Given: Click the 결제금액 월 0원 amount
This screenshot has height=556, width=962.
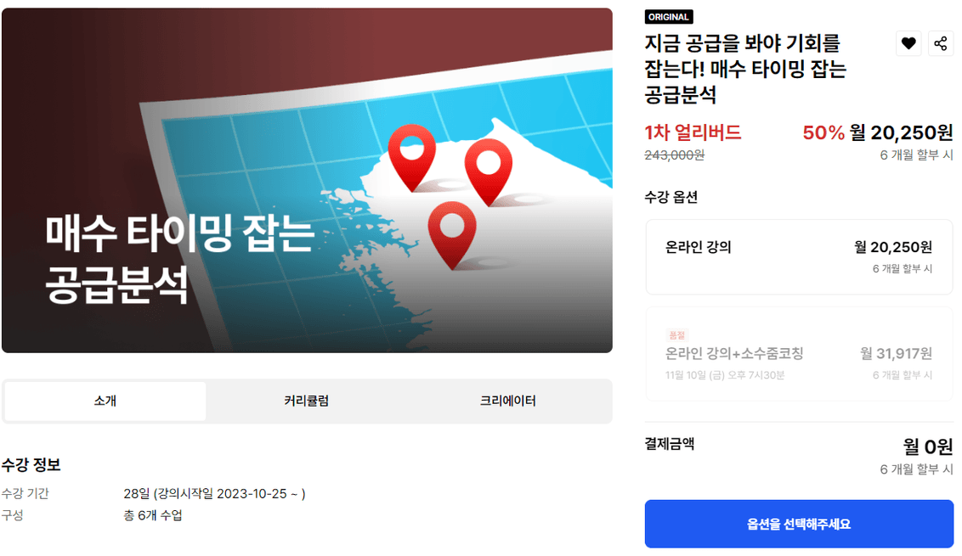Looking at the screenshot, I should pos(928,446).
